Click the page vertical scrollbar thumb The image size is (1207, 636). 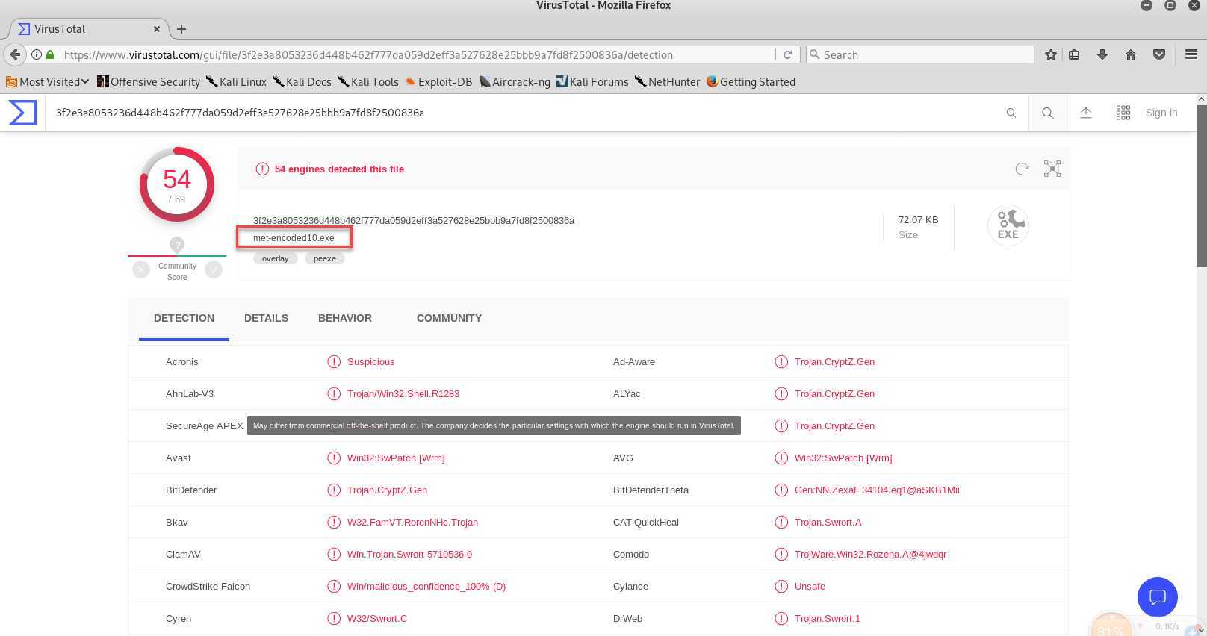[x=1201, y=185]
